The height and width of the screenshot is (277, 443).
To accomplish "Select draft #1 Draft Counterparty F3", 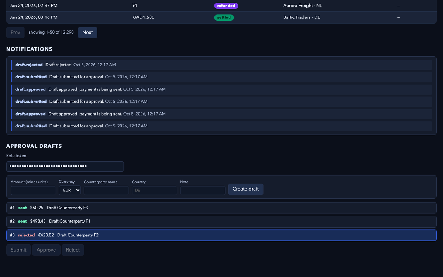I will (221, 208).
